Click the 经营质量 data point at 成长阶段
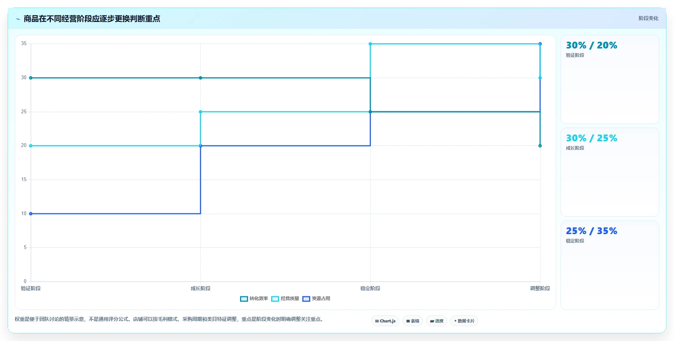674x341 pixels. tap(201, 112)
